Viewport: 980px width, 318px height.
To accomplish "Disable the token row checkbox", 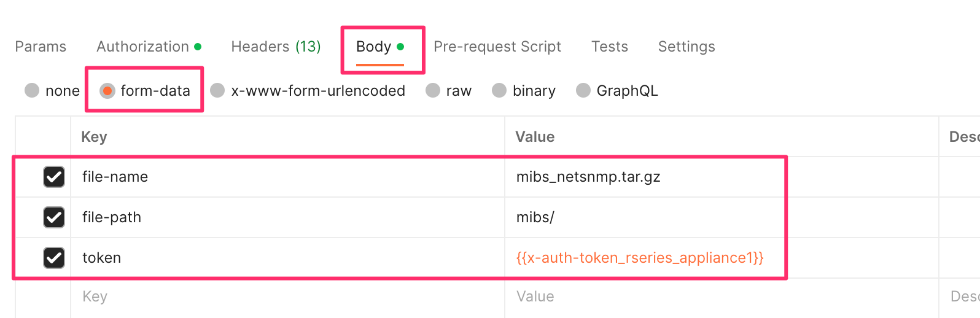I will 54,258.
